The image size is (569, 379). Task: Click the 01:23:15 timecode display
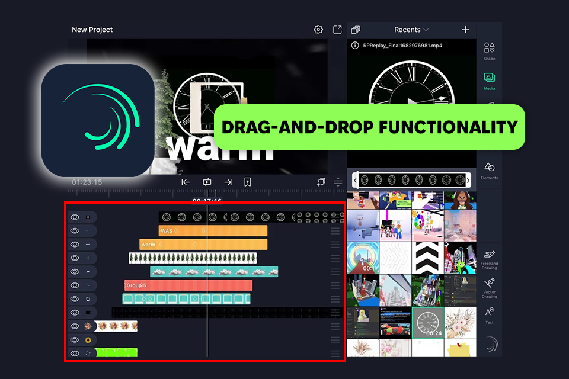pyautogui.click(x=87, y=182)
